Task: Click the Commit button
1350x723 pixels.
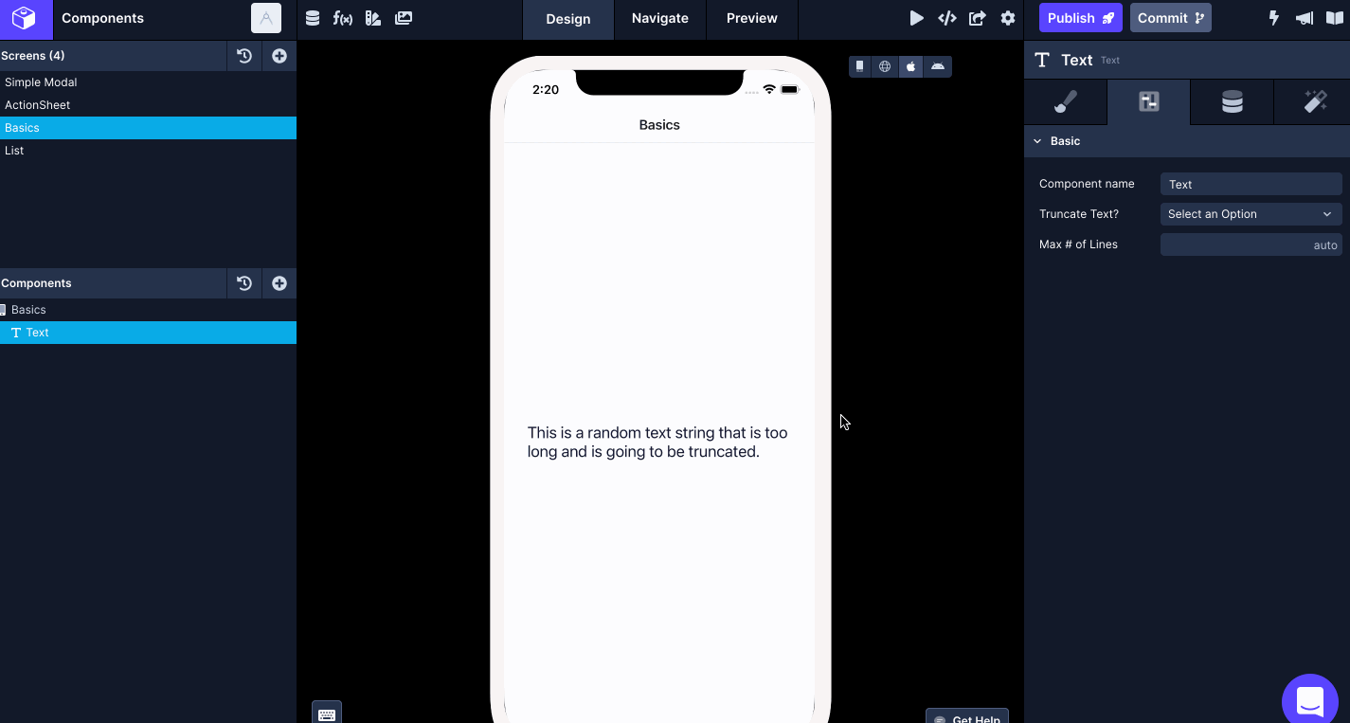Action: (x=1171, y=18)
